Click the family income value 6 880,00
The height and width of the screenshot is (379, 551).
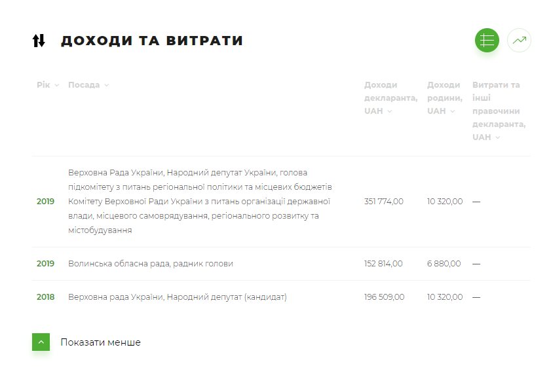444,264
